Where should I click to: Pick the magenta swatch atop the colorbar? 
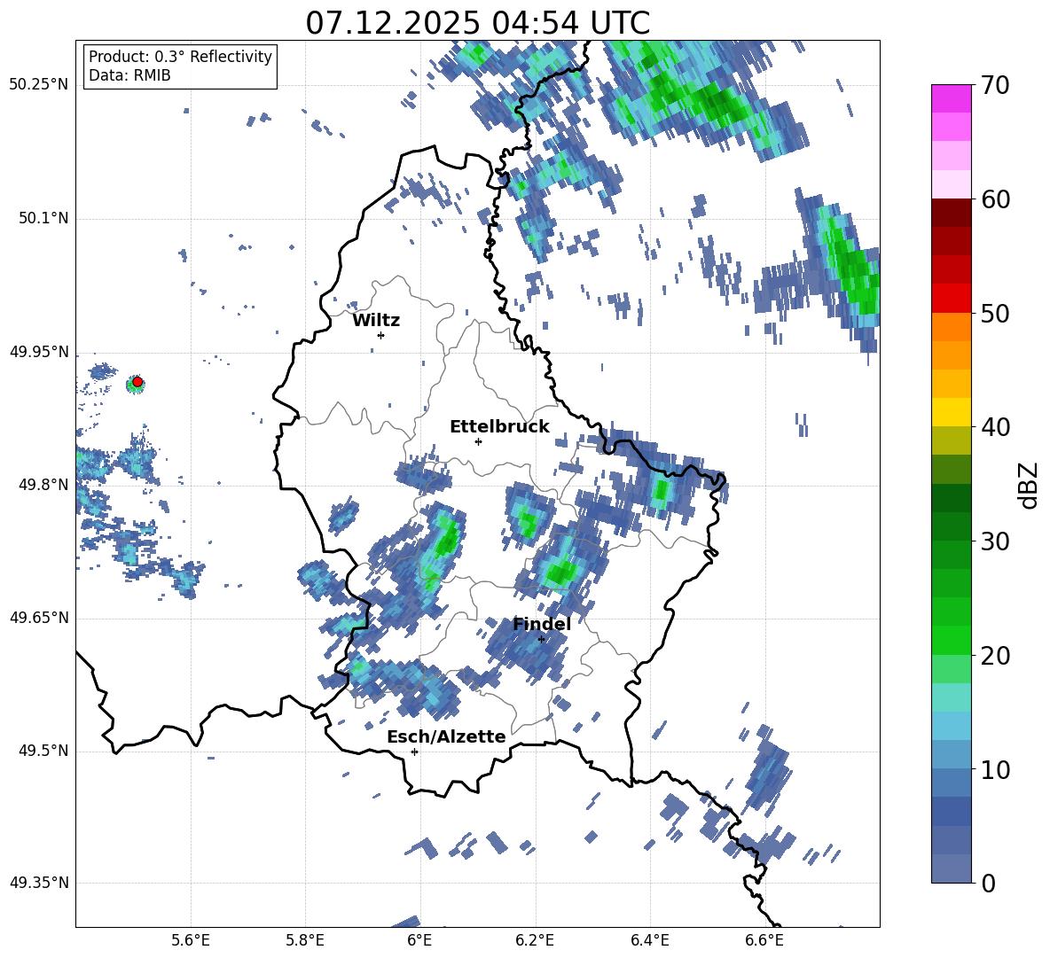click(951, 99)
